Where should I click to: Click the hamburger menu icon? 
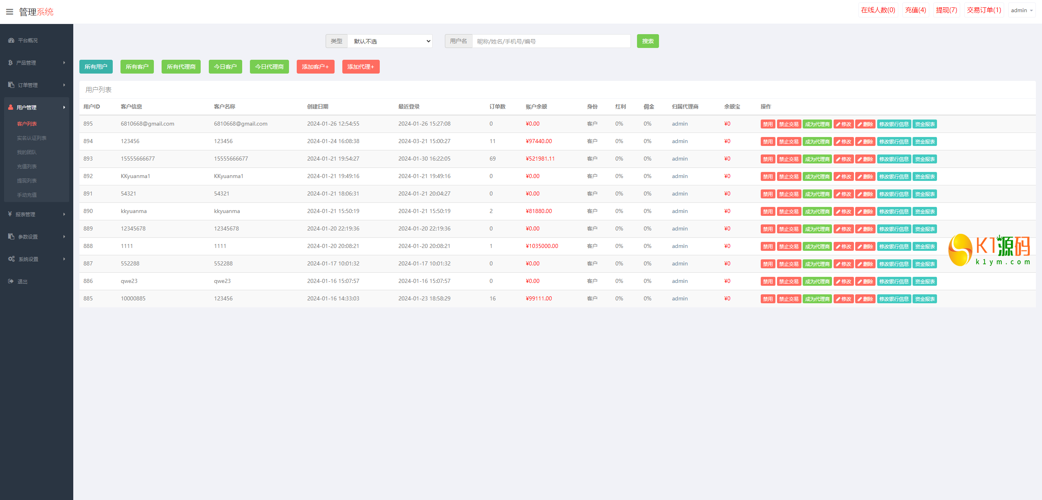[10, 12]
